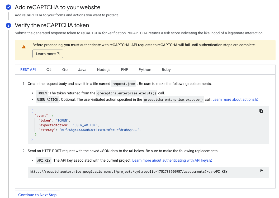Select the C# code tab
The width and height of the screenshot is (279, 198).
pyautogui.click(x=49, y=70)
